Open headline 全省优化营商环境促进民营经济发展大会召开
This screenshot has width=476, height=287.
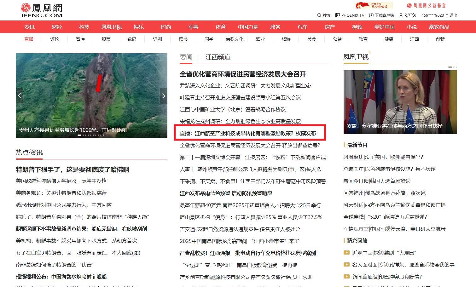[x=243, y=74]
